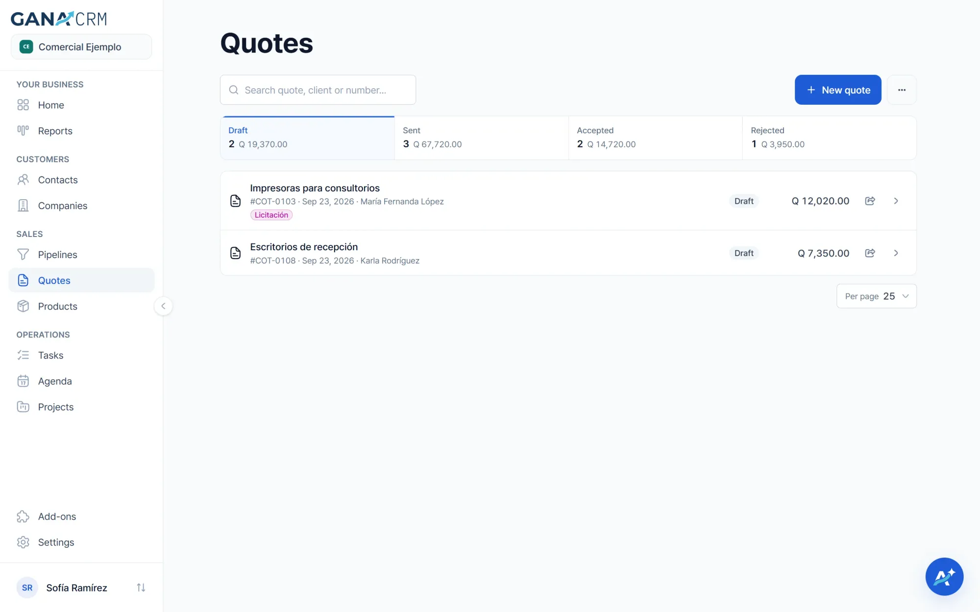Click the Licitación tag
Image resolution: width=980 pixels, height=612 pixels.
[x=271, y=215]
